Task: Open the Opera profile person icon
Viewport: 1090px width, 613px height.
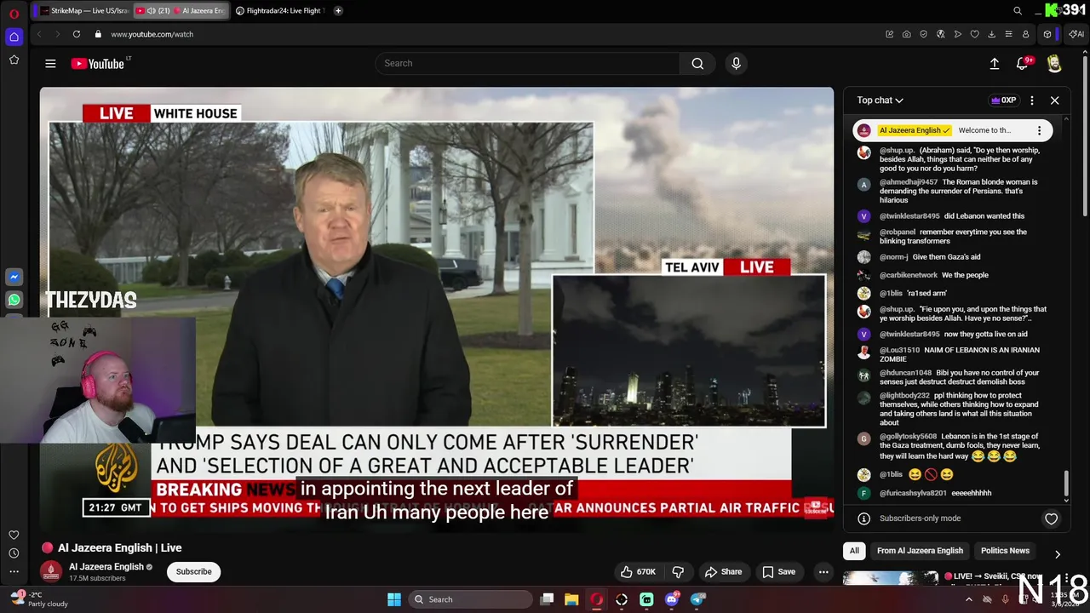Action: [x=1025, y=34]
